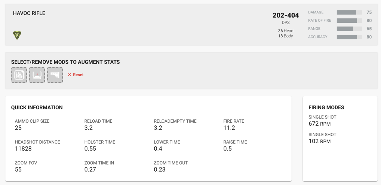Reset all selected mods
Viewport: 381px width, 185px height.
(x=76, y=75)
